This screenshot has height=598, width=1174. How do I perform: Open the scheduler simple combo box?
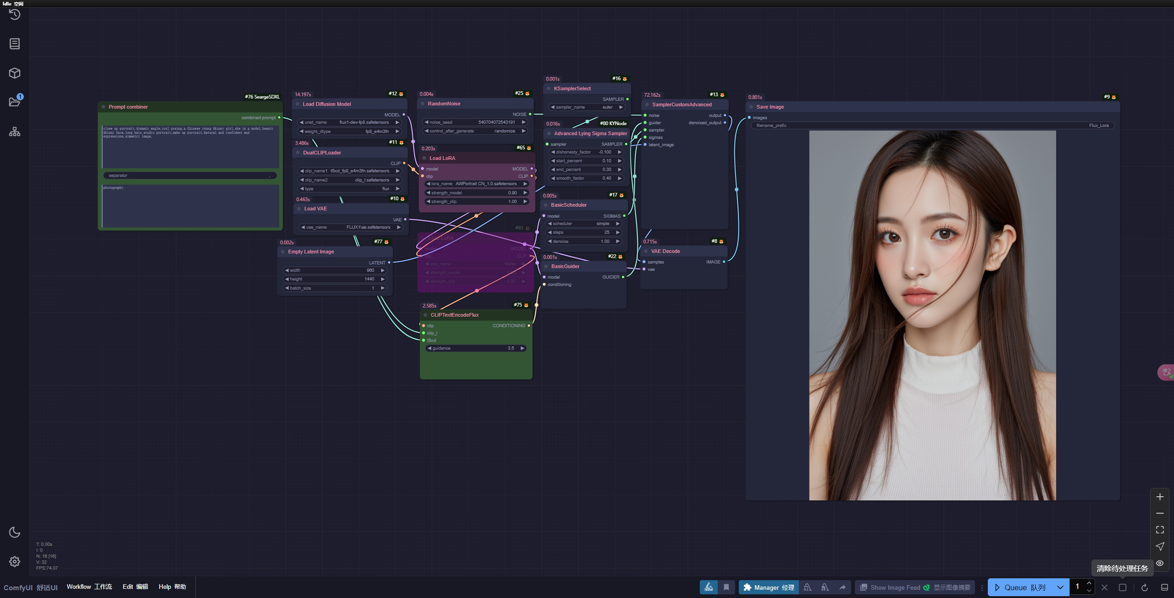(584, 224)
